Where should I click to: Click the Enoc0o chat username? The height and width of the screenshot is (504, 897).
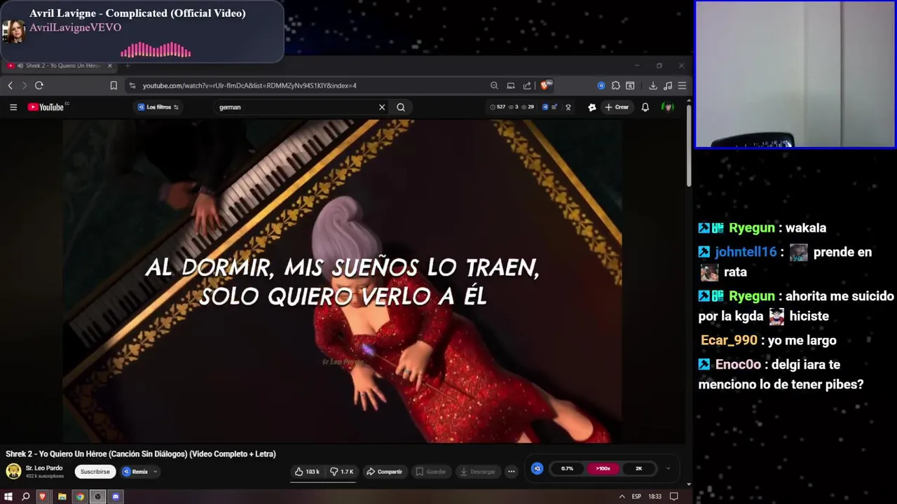(x=738, y=365)
